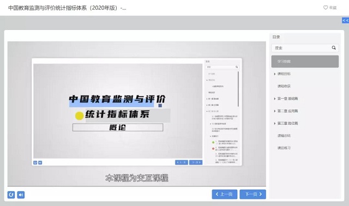Expand the 第一章 基础篇 chapter arrow
The image size is (349, 206).
pyautogui.click(x=275, y=99)
